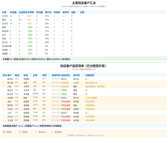Click the 待接待 column header
Image resolution: width=168 pixels, height=143 pixels.
click(x=57, y=12)
